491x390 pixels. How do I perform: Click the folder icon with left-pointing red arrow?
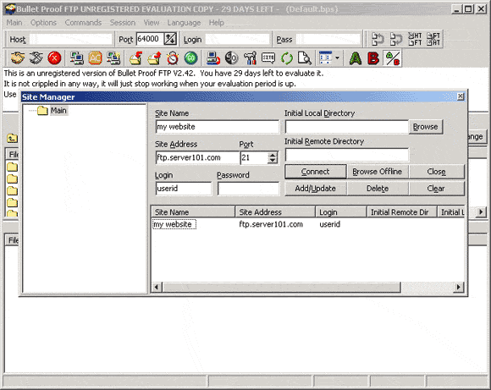coord(135,58)
